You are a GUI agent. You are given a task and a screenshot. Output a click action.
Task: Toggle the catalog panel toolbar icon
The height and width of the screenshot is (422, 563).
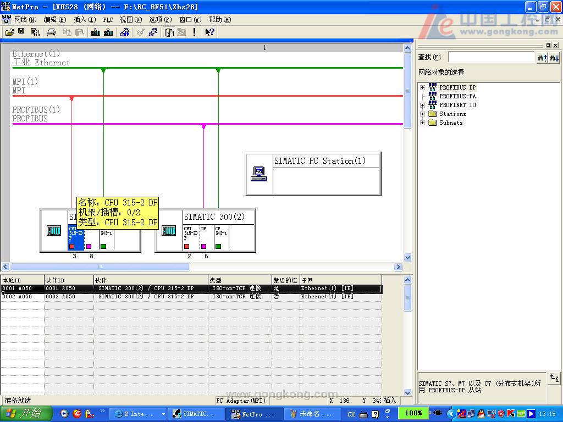(x=169, y=32)
